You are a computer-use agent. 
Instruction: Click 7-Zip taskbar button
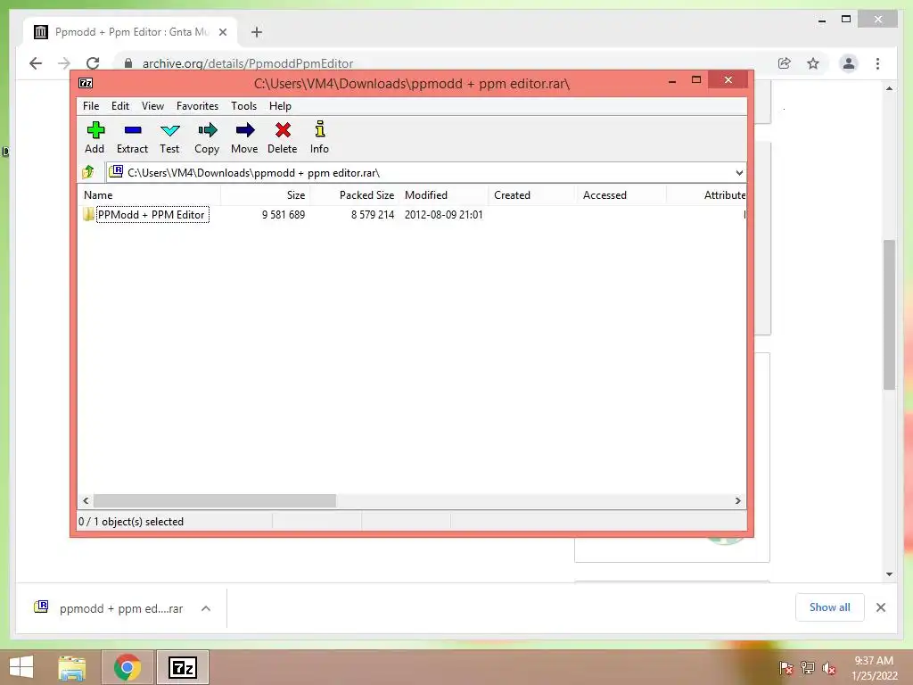(x=182, y=667)
